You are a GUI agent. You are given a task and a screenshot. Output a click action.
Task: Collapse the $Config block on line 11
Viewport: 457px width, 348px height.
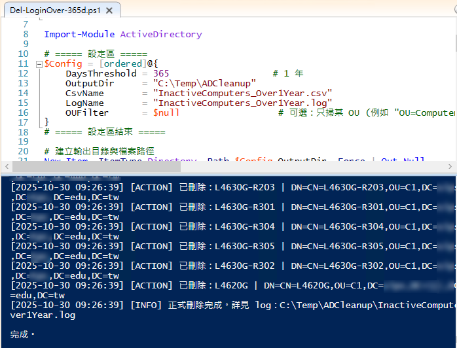pyautogui.click(x=39, y=64)
